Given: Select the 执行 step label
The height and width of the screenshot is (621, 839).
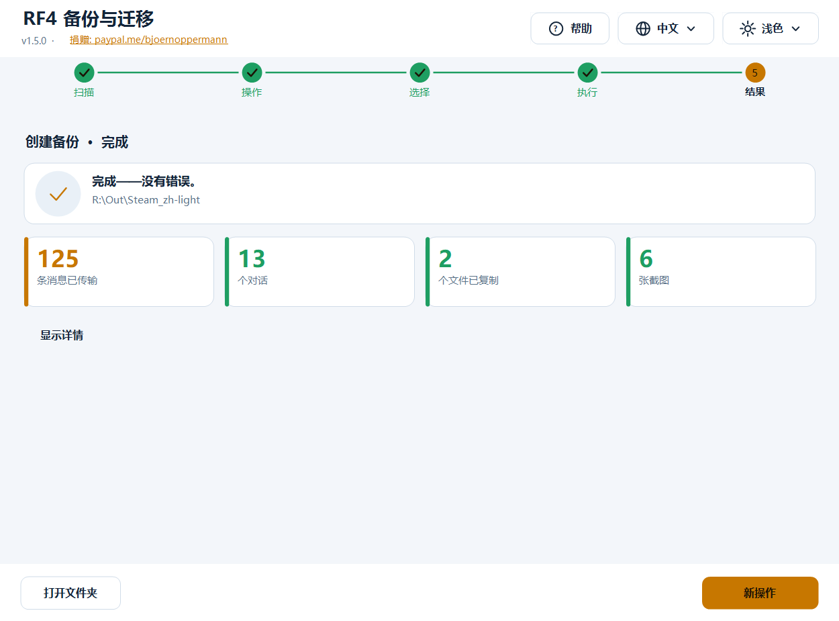Looking at the screenshot, I should tap(587, 92).
